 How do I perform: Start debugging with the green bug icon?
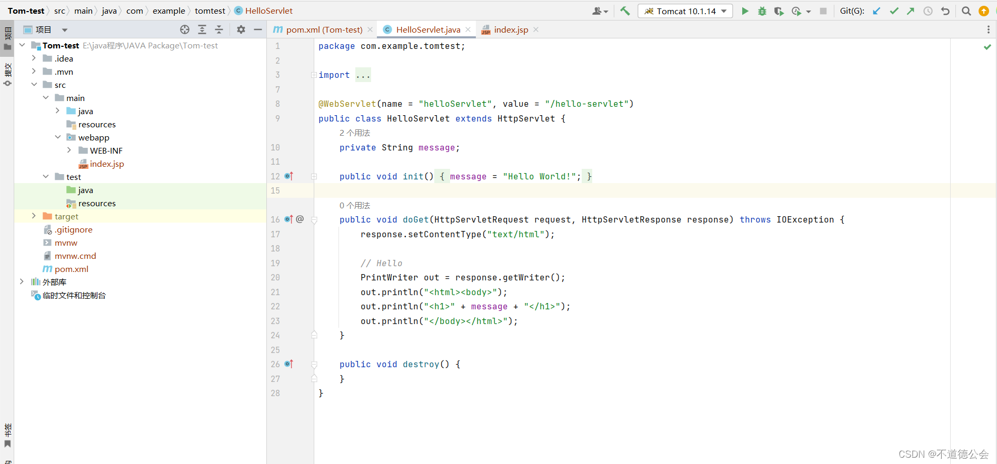click(x=762, y=11)
